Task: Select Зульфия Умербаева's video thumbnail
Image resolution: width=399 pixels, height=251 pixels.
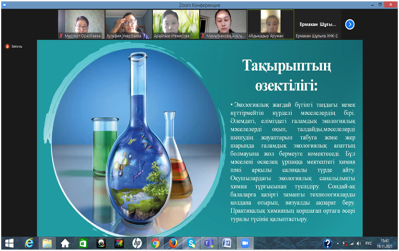Action: tap(127, 24)
